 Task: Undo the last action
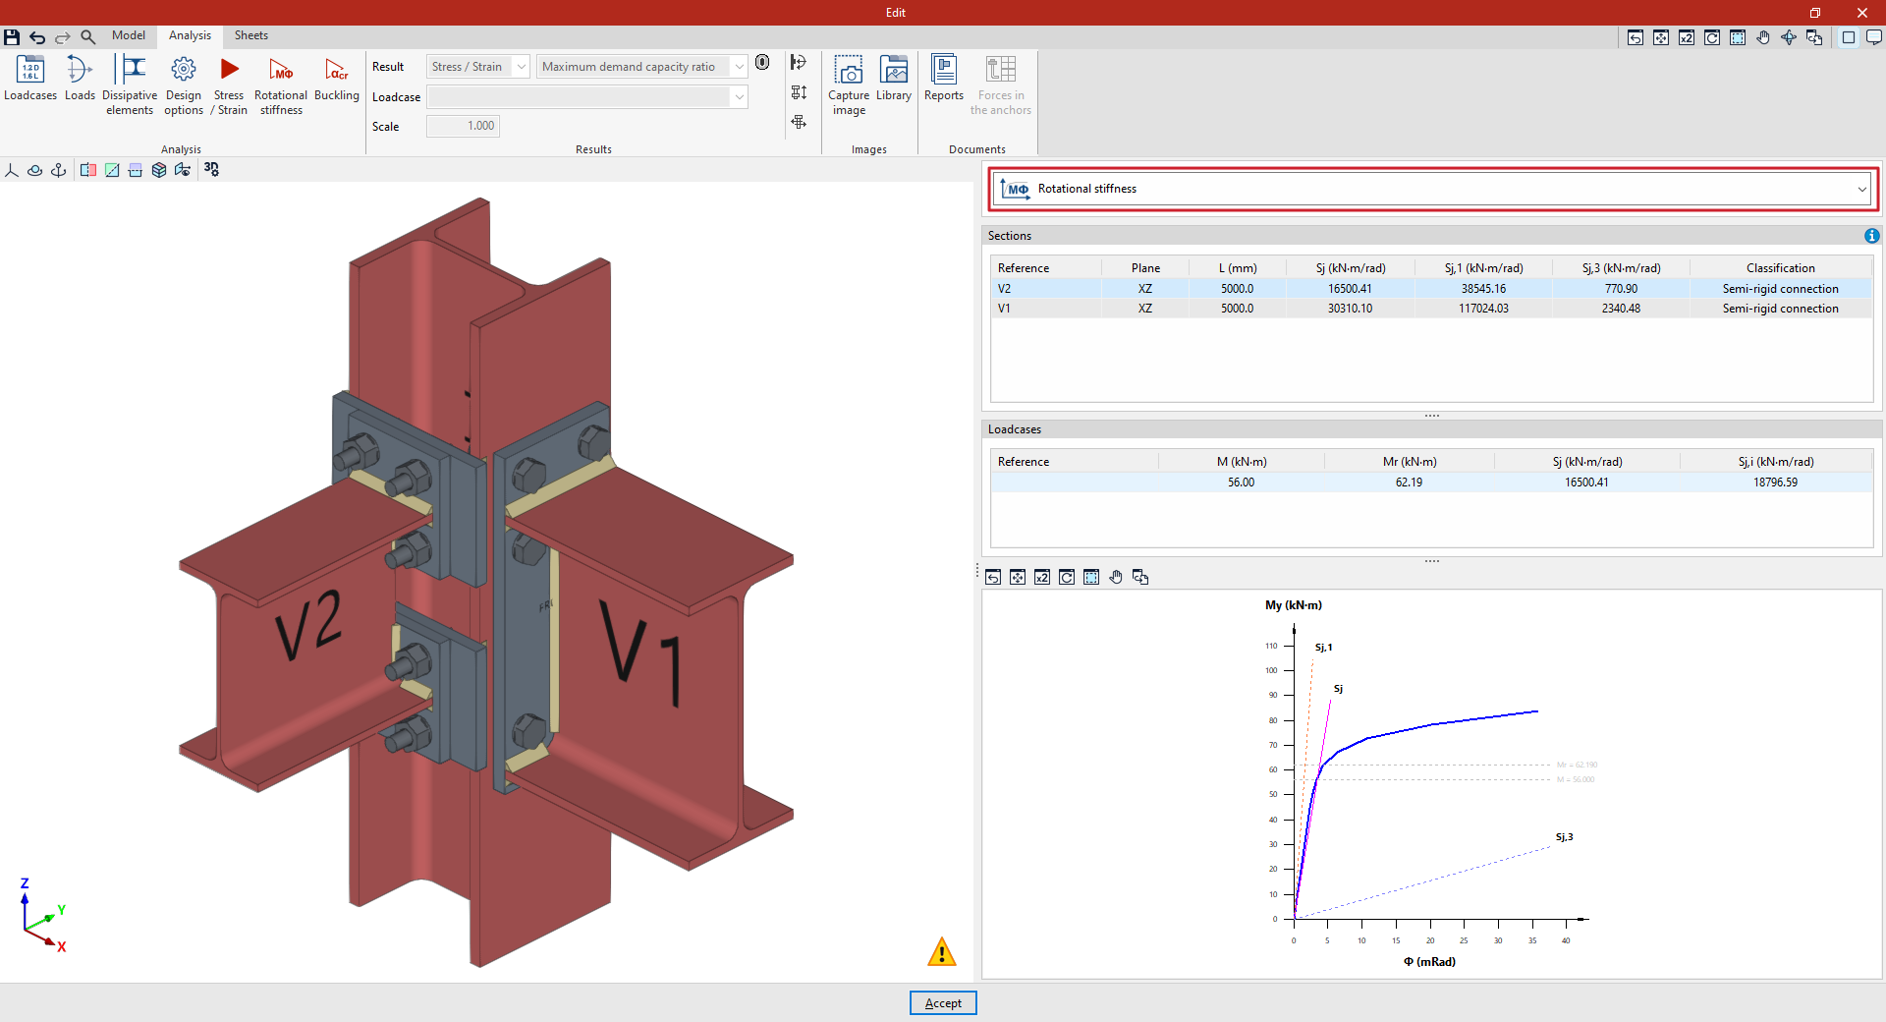(37, 37)
